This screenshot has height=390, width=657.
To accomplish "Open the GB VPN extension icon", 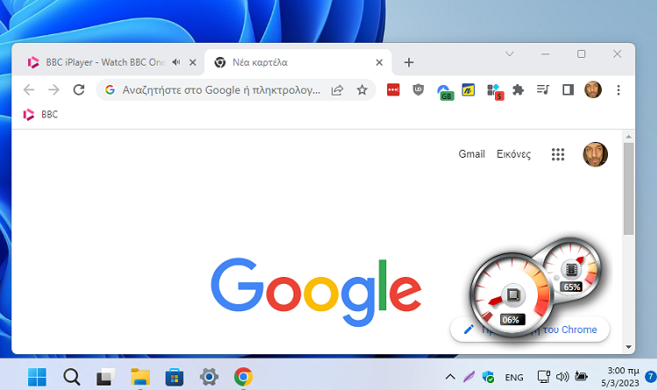I will (445, 92).
